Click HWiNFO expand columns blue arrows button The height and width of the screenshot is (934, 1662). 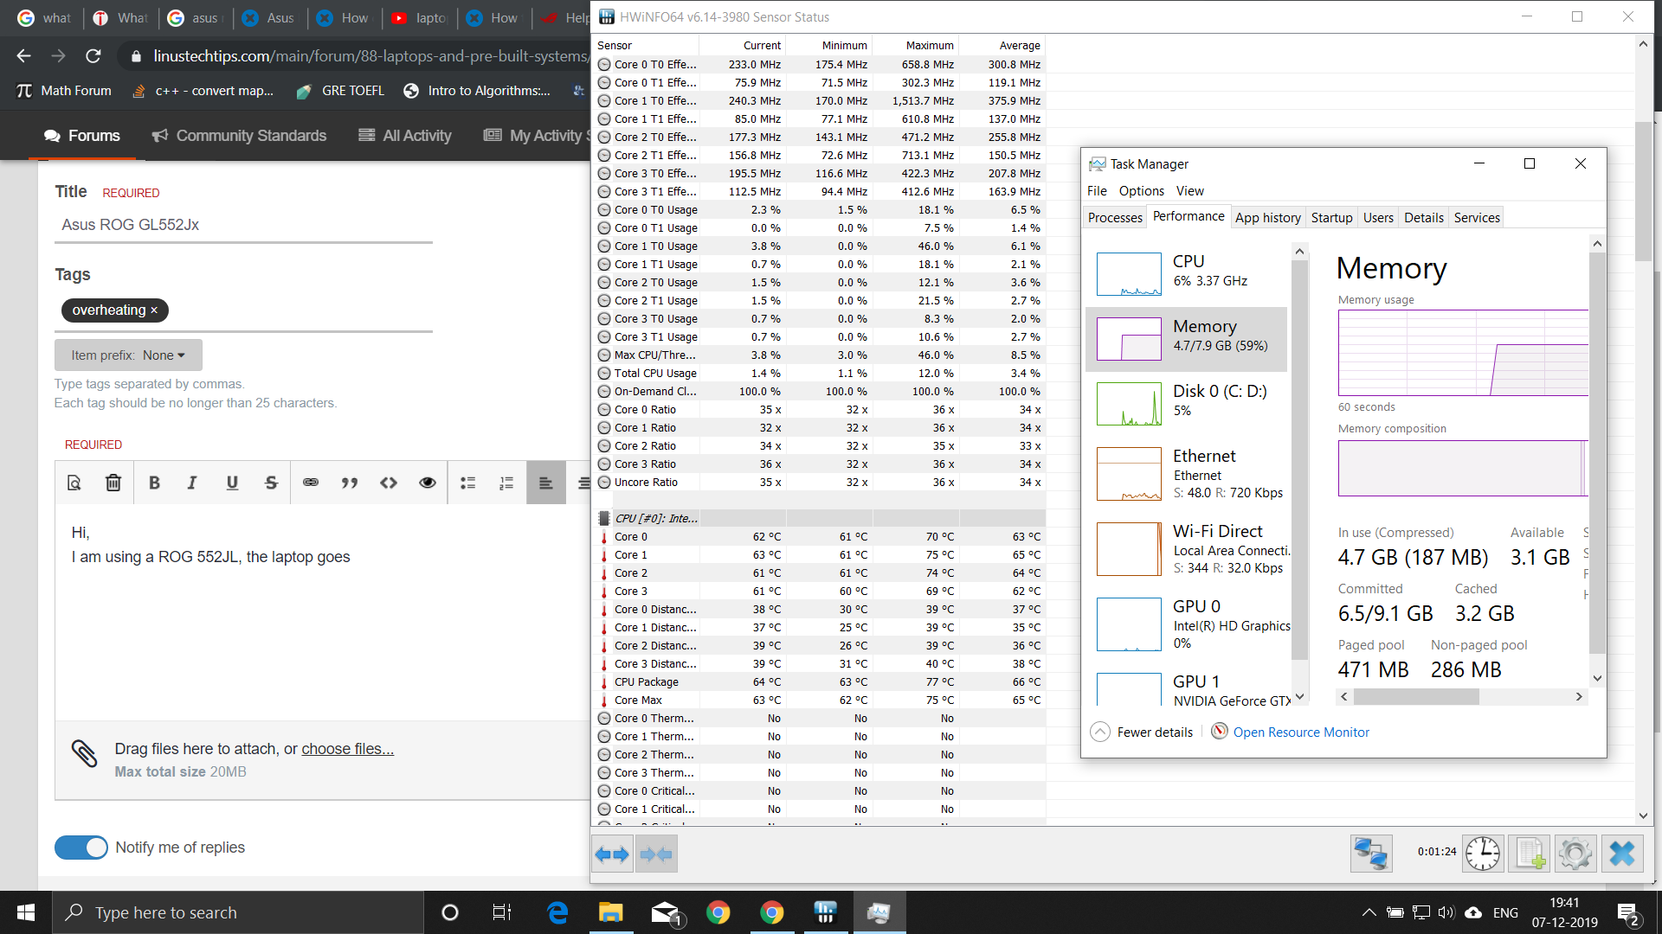point(613,854)
